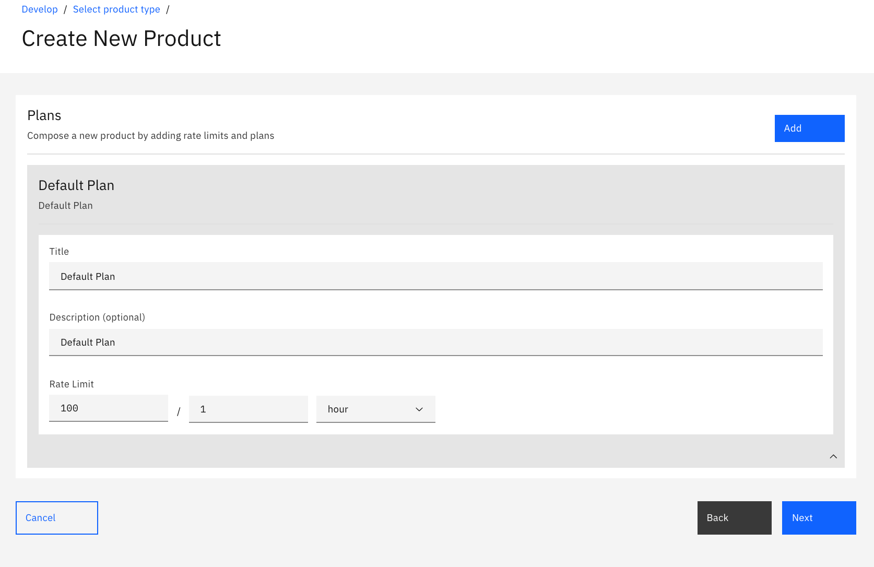
Task: Click the interval field containing 1
Action: (247, 409)
